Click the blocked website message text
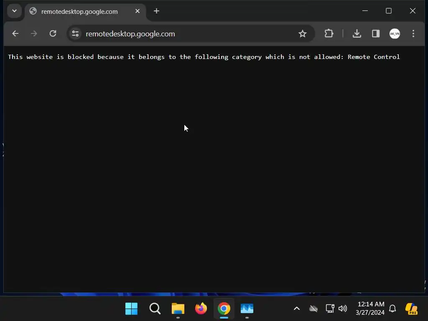This screenshot has height=321, width=428. tap(204, 57)
